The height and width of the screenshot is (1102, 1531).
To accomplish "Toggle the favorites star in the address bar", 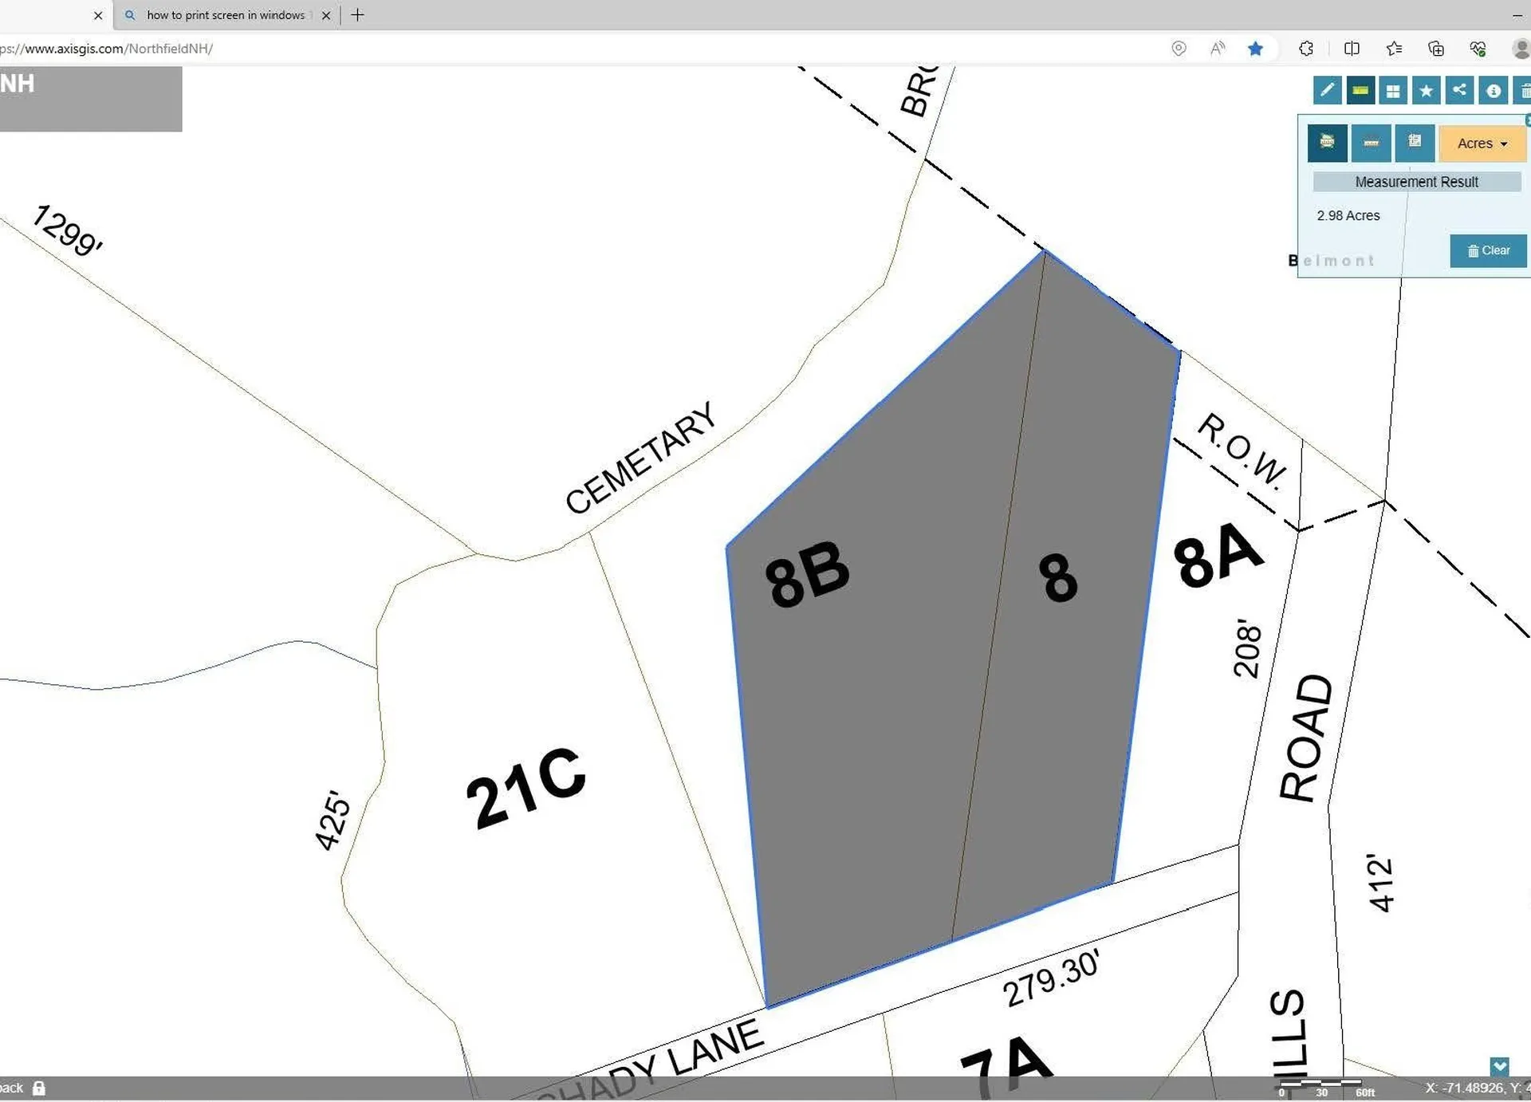I will tap(1256, 49).
